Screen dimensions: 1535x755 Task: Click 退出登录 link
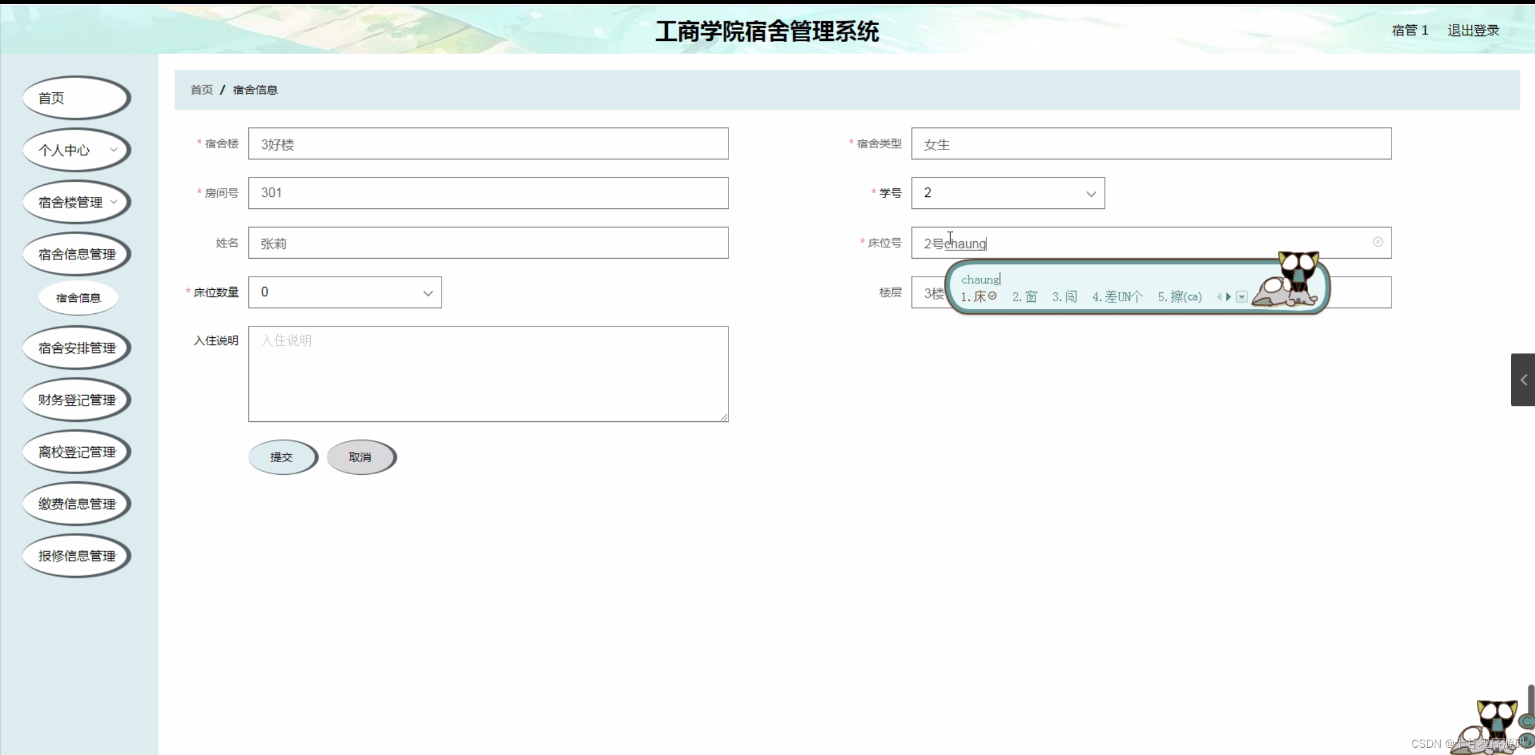(1473, 31)
